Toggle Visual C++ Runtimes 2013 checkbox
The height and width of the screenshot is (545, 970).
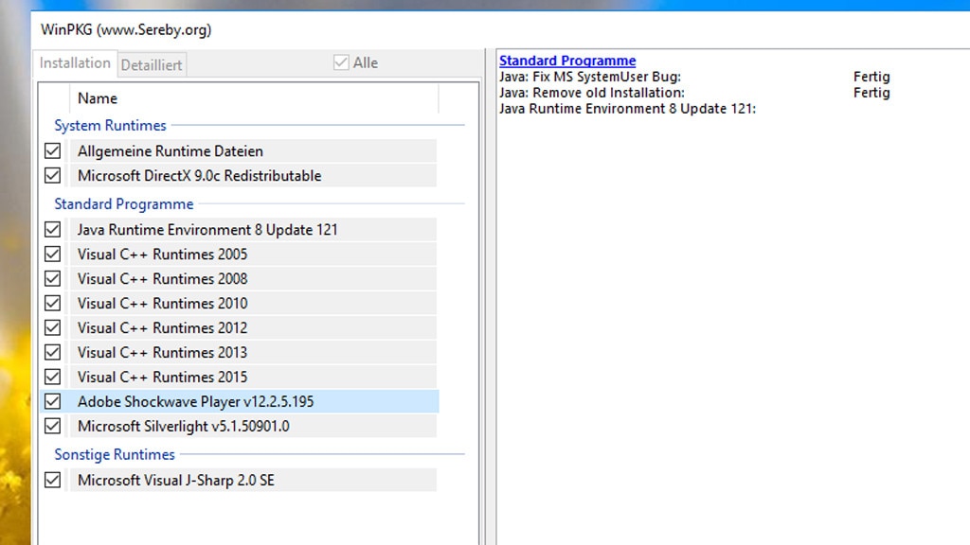pos(53,352)
